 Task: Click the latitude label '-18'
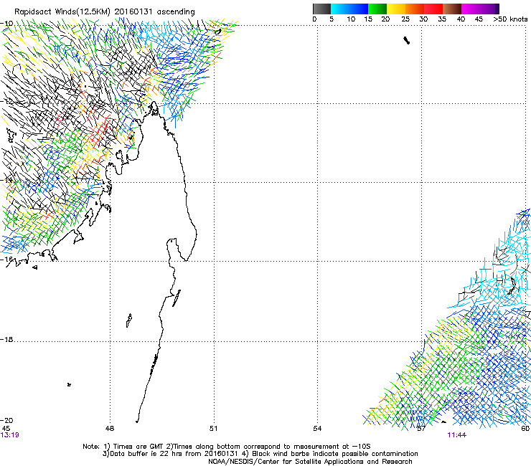[6, 339]
